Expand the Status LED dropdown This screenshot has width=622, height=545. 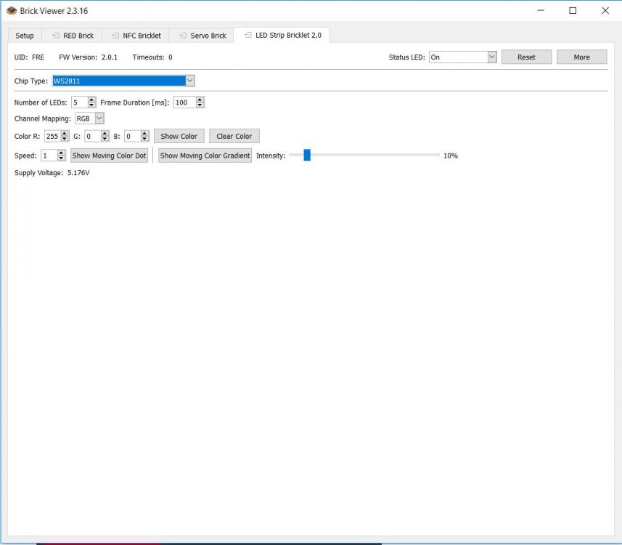point(491,57)
